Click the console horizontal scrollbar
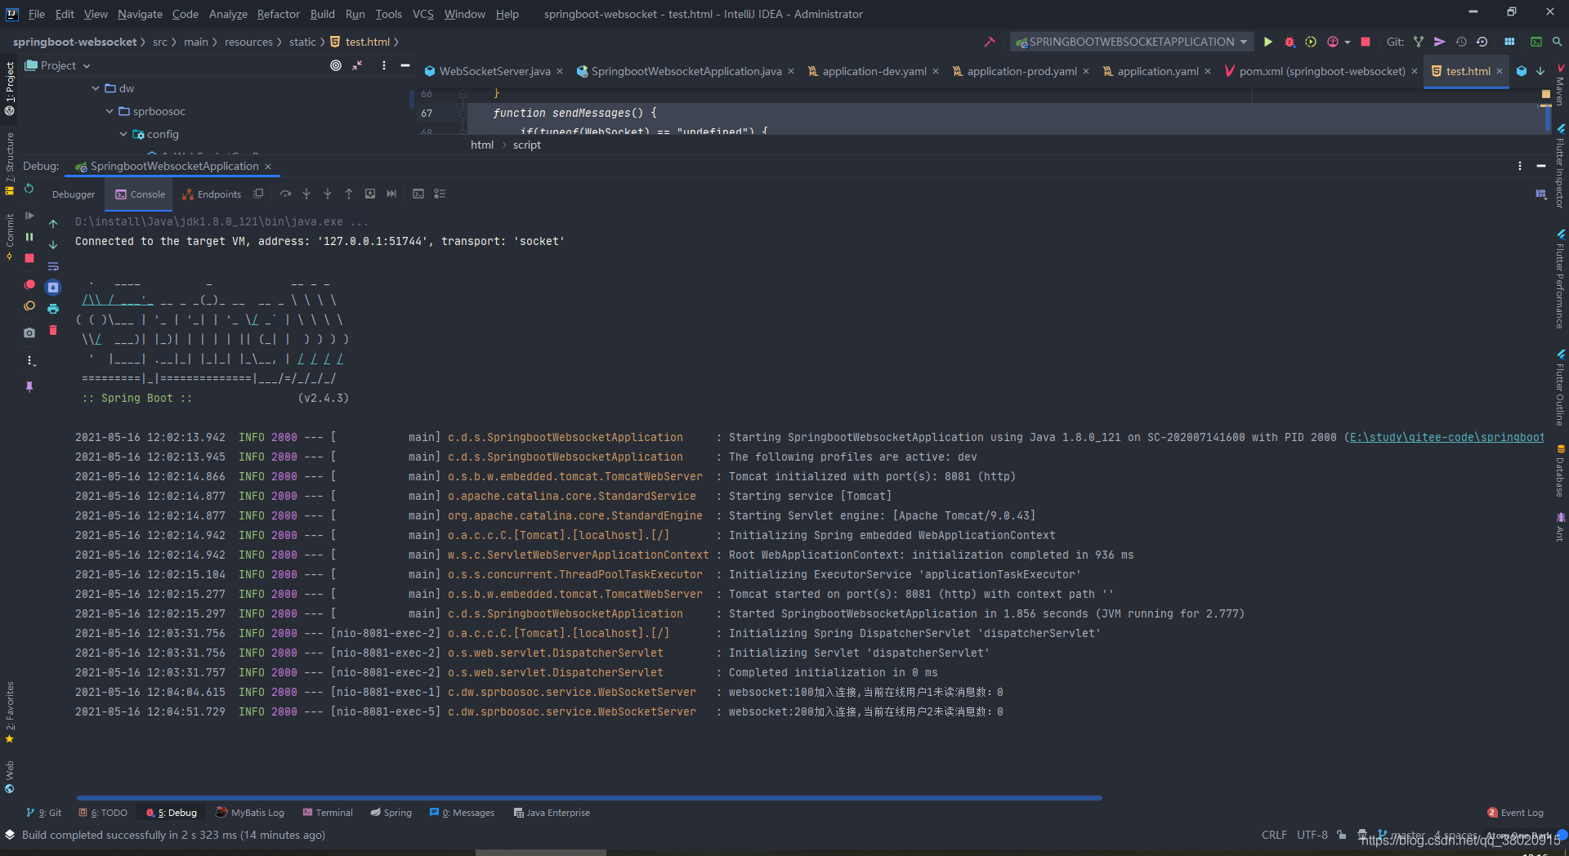This screenshot has width=1569, height=856. tap(588, 797)
